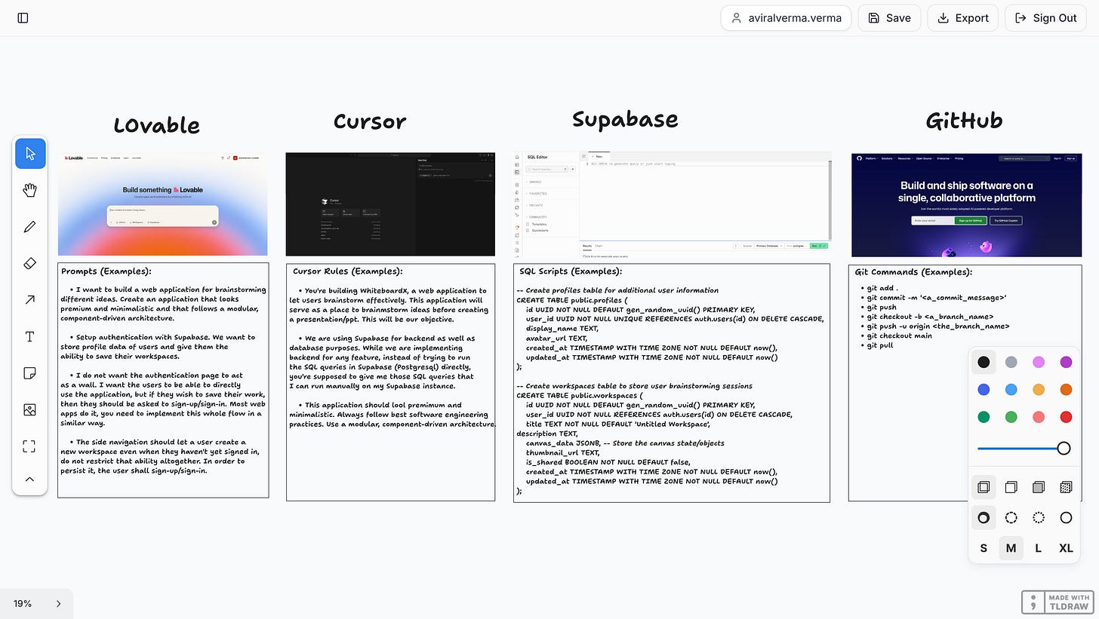This screenshot has height=619, width=1099.
Task: Click the 'git add .' line
Action: click(882, 288)
